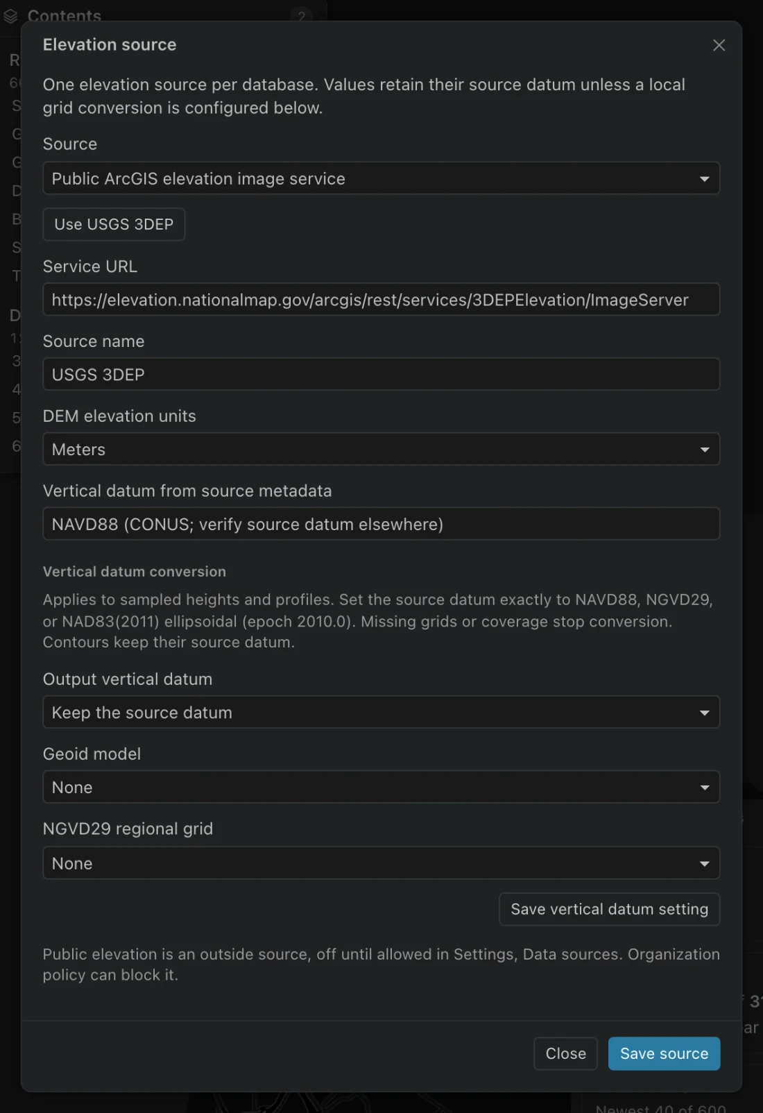Open the Source dropdown
Screen dimensions: 763x1113
coord(381,178)
